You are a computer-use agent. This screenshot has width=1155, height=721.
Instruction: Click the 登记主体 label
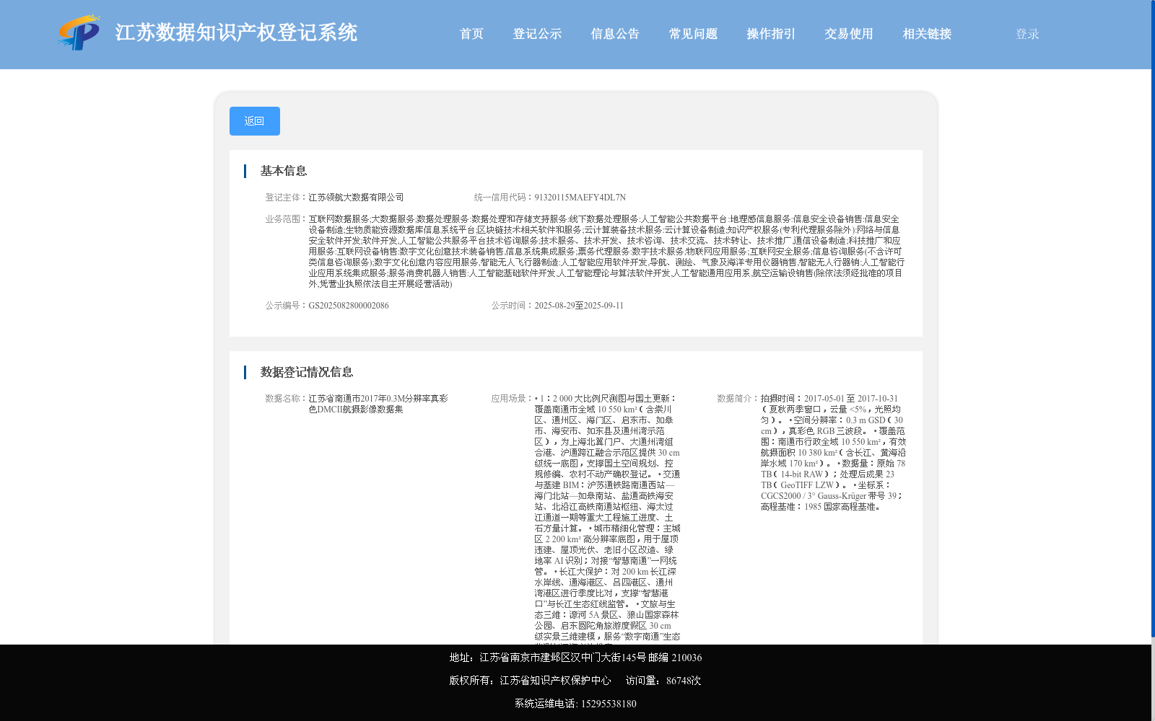point(287,198)
